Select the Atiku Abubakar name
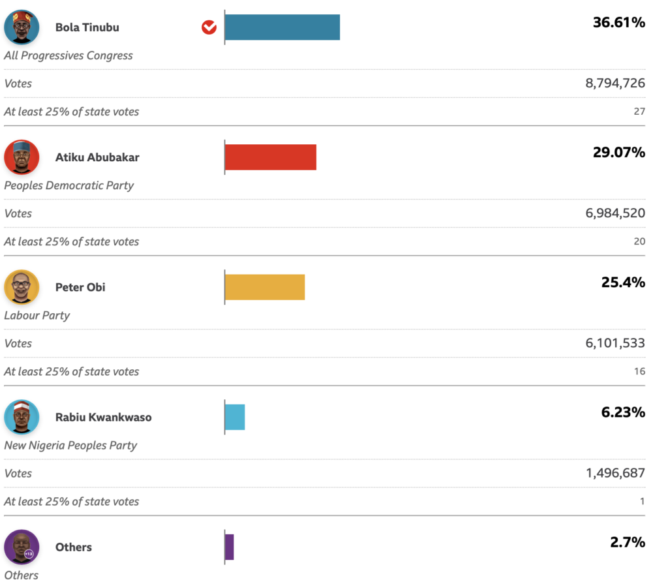The image size is (668, 580). tap(97, 157)
